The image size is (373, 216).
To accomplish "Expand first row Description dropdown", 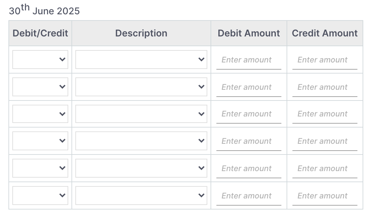I will 141,60.
